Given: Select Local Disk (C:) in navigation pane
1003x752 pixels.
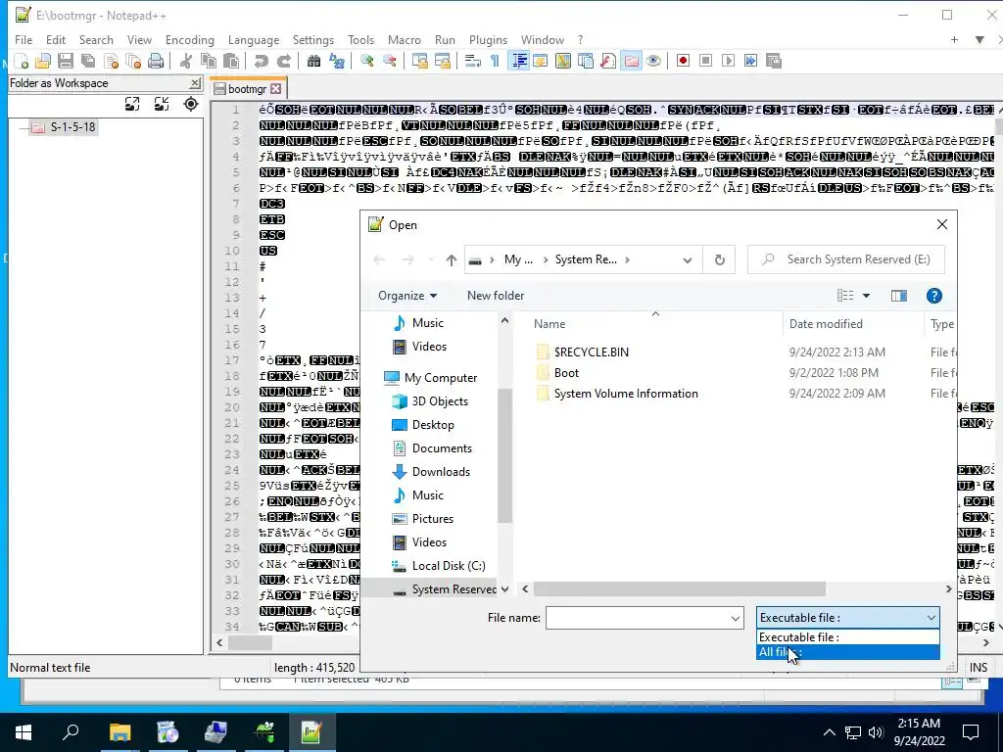Looking at the screenshot, I should pos(449,566).
